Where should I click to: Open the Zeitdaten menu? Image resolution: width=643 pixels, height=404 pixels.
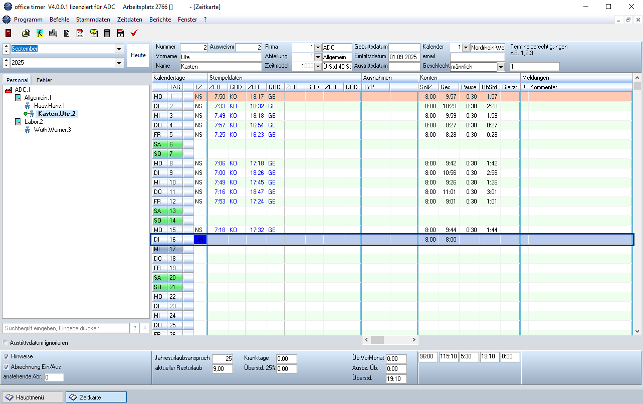[129, 20]
